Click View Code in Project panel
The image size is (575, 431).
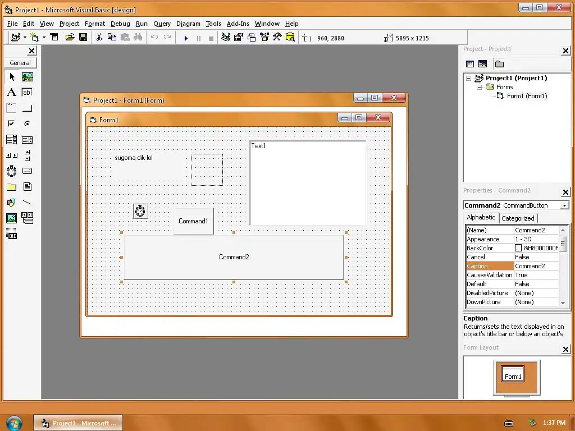470,64
